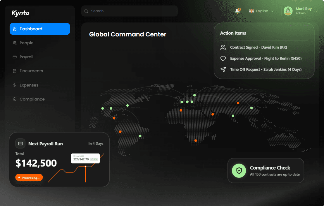
Task: Click the Compliance shield icon in sidebar
Action: [15, 99]
